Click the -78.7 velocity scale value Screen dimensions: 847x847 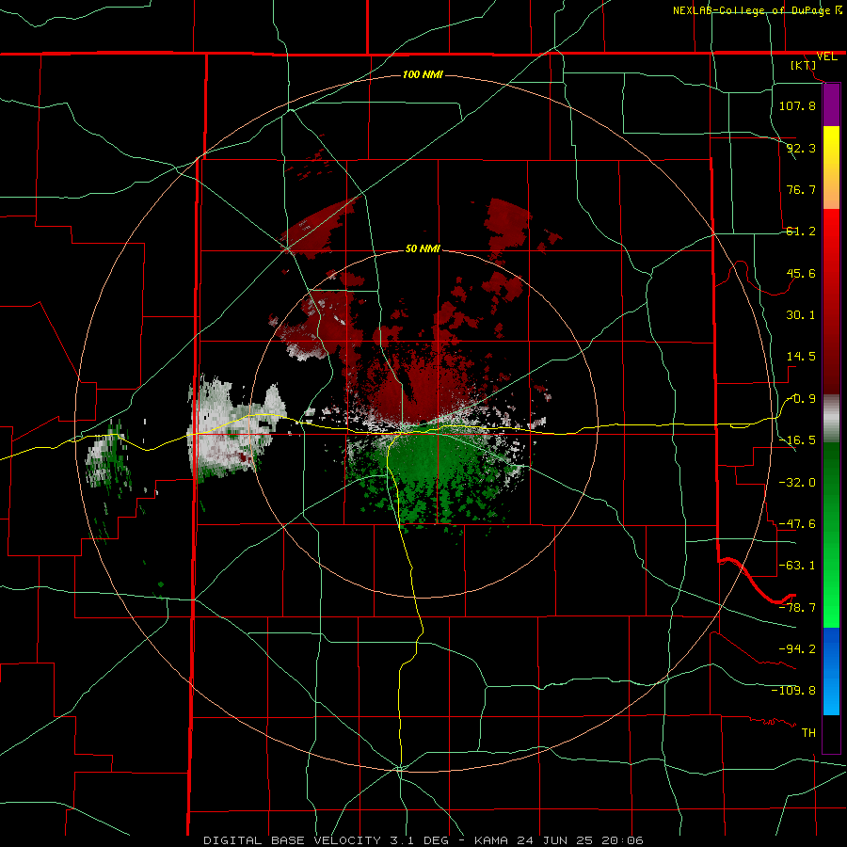pyautogui.click(x=797, y=608)
